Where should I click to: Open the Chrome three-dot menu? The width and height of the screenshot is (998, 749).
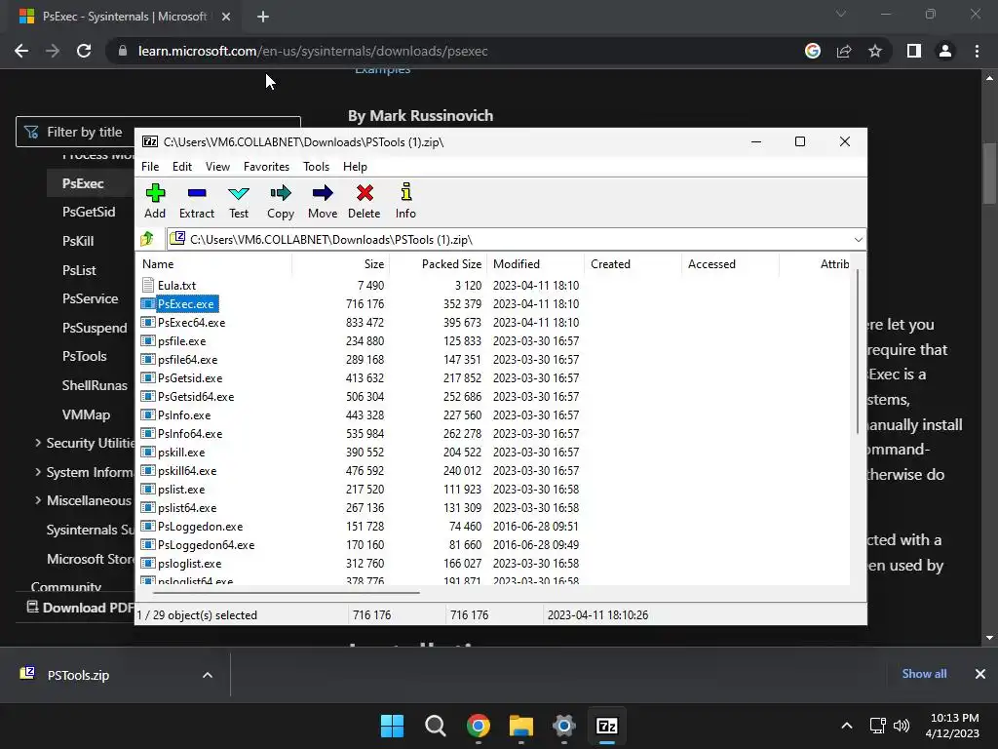pos(977,51)
